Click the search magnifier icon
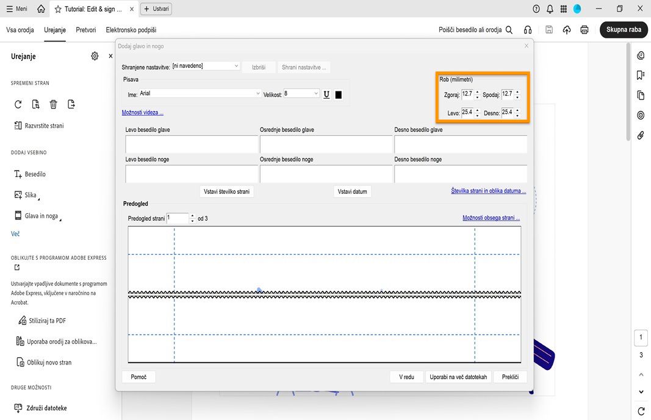Viewport: 651px width, 420px height. (x=509, y=30)
